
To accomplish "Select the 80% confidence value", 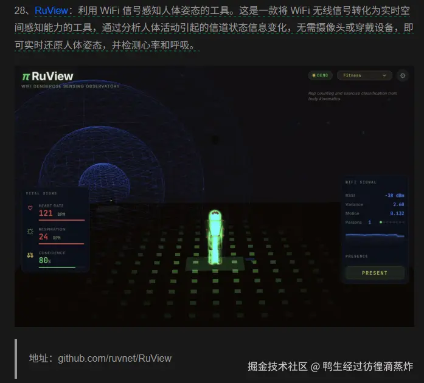I will click(x=44, y=260).
